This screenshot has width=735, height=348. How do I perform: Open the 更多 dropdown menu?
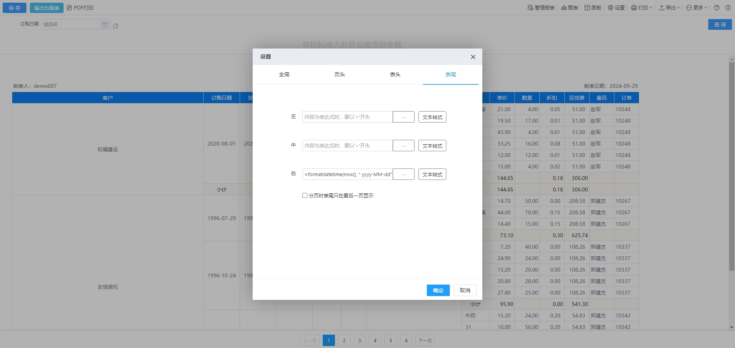[697, 8]
